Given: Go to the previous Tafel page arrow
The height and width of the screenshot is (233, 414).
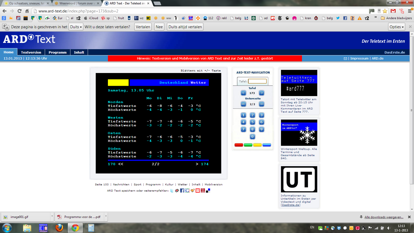Looking at the screenshot, I should coord(243,93).
